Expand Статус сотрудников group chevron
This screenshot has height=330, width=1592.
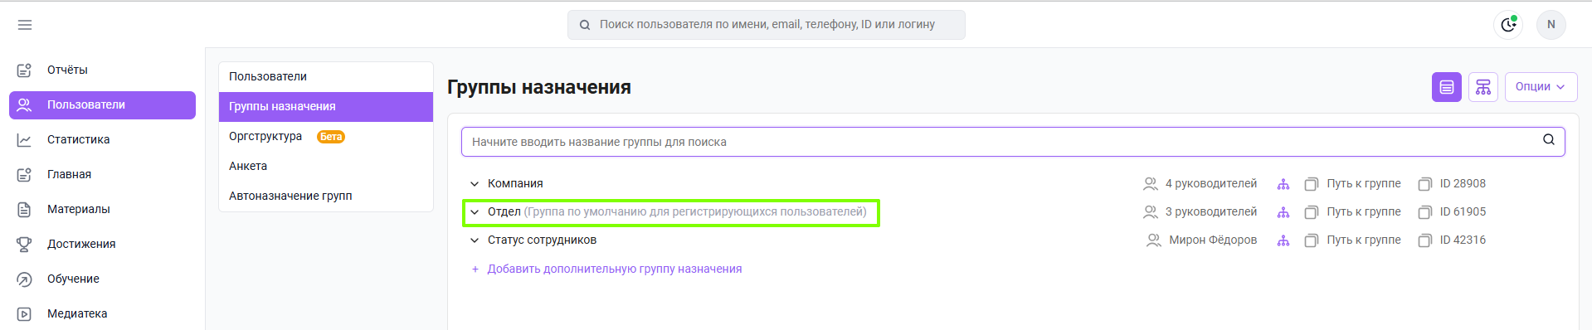tap(475, 240)
